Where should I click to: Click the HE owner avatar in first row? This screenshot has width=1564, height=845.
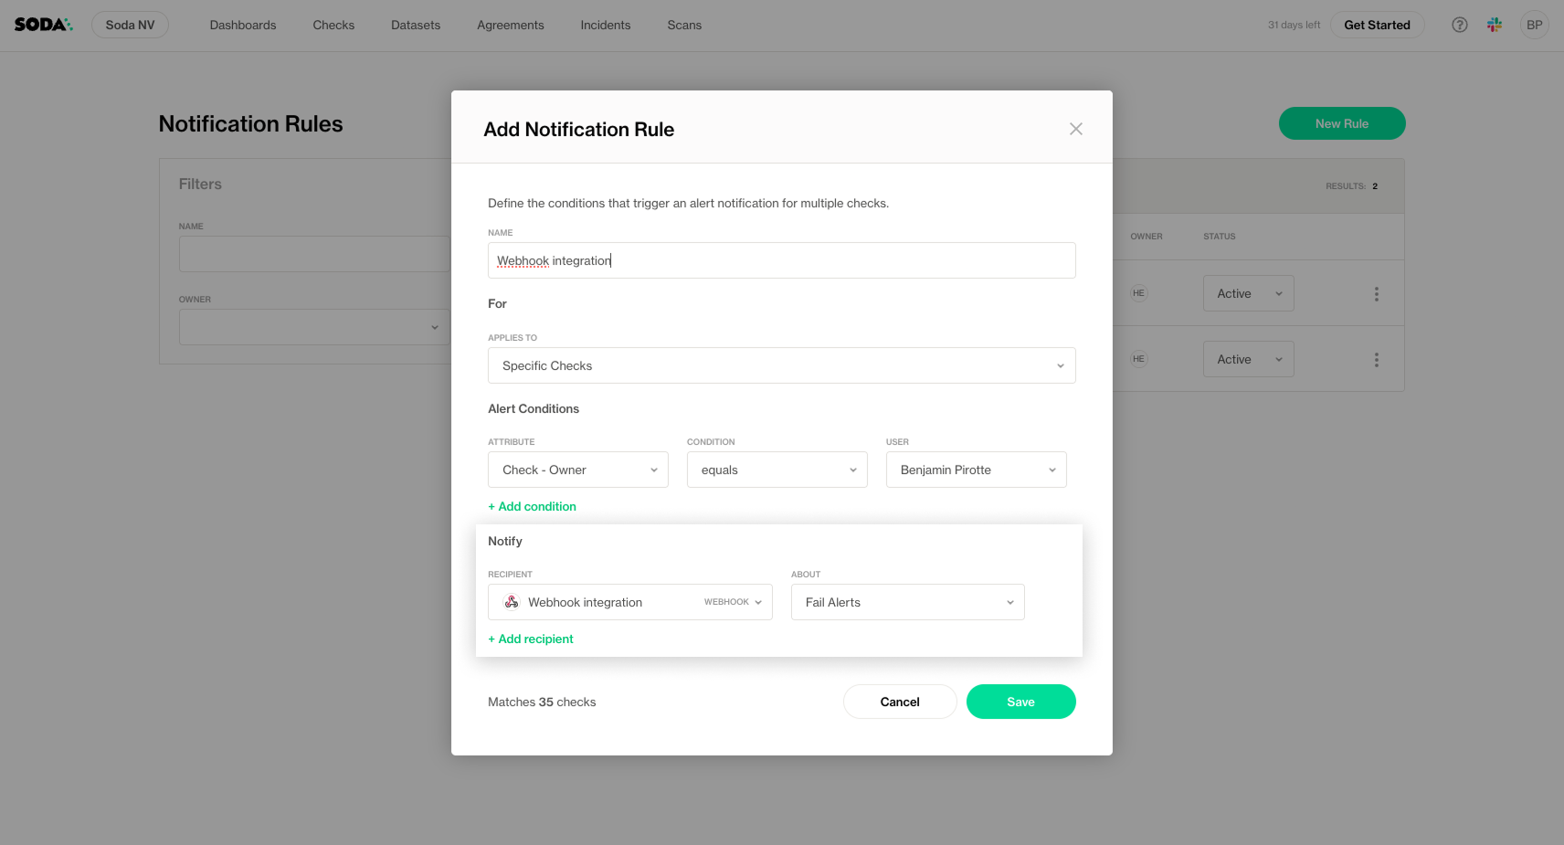point(1138,293)
